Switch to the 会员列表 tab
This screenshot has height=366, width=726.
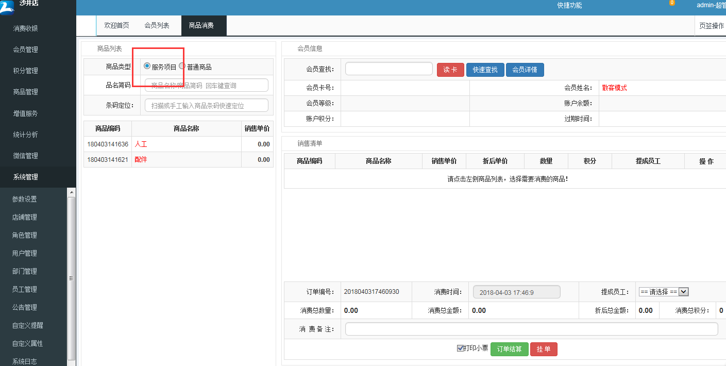click(x=157, y=25)
